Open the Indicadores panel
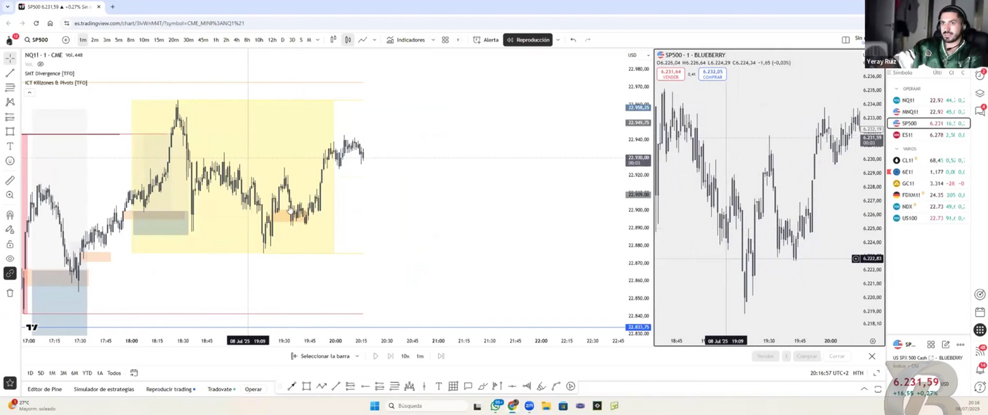Viewport: 988px width, 415px height. (410, 40)
